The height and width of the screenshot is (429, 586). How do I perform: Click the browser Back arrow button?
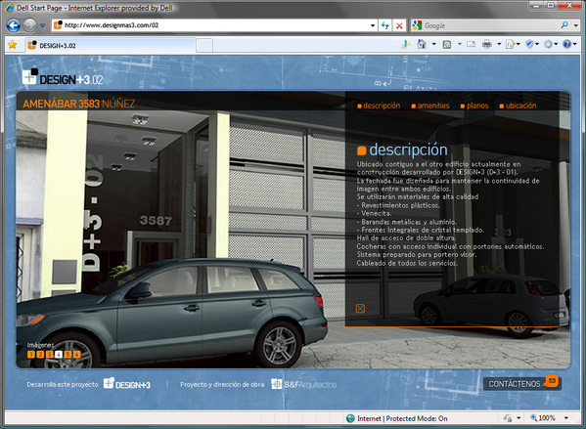[x=14, y=25]
